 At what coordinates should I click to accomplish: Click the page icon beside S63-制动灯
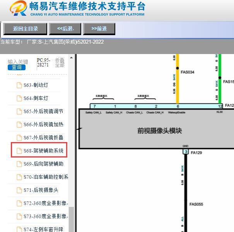pyautogui.click(x=19, y=85)
